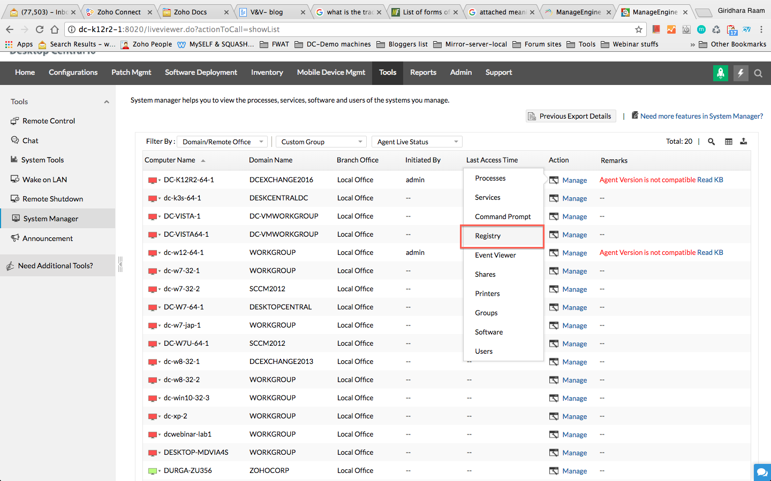Show more bookmarks via the double chevron
This screenshot has height=481, width=771.
tap(692, 44)
